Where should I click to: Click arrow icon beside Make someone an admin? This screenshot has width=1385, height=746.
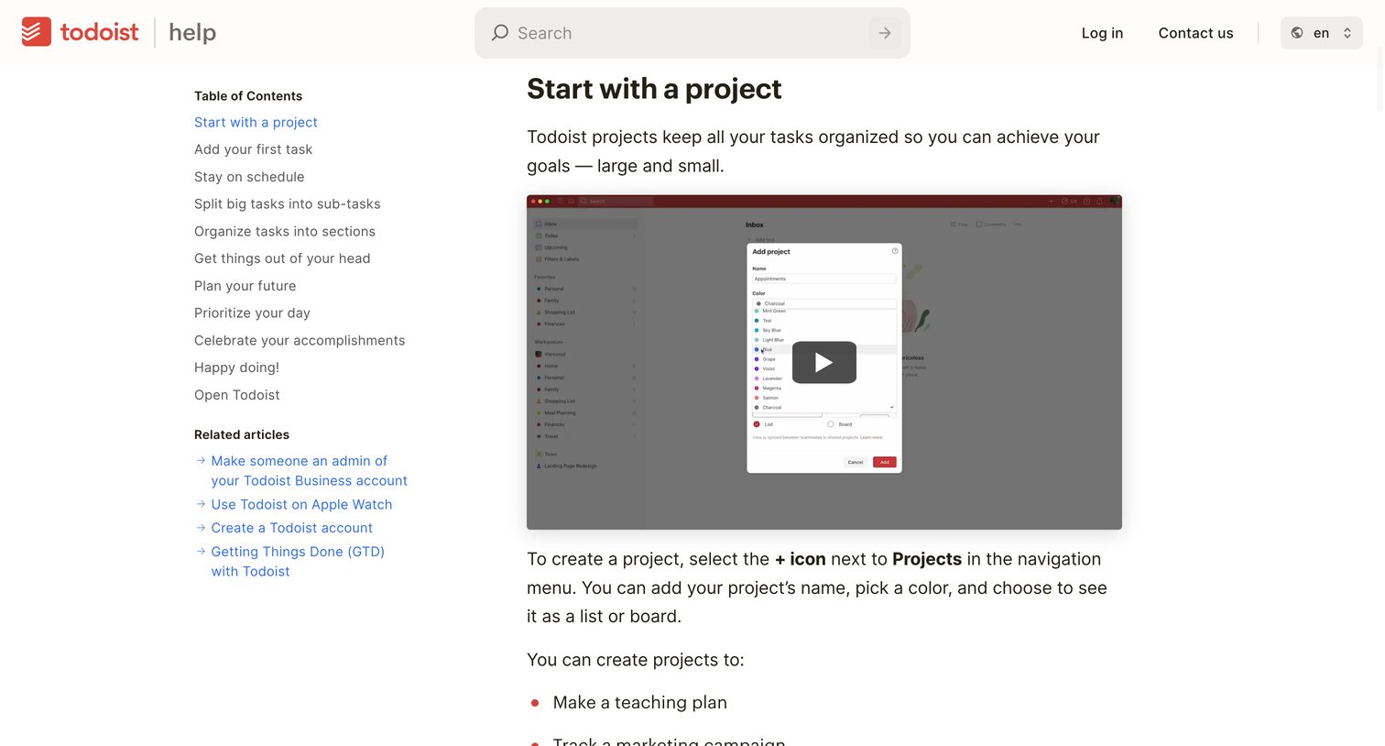(x=201, y=460)
